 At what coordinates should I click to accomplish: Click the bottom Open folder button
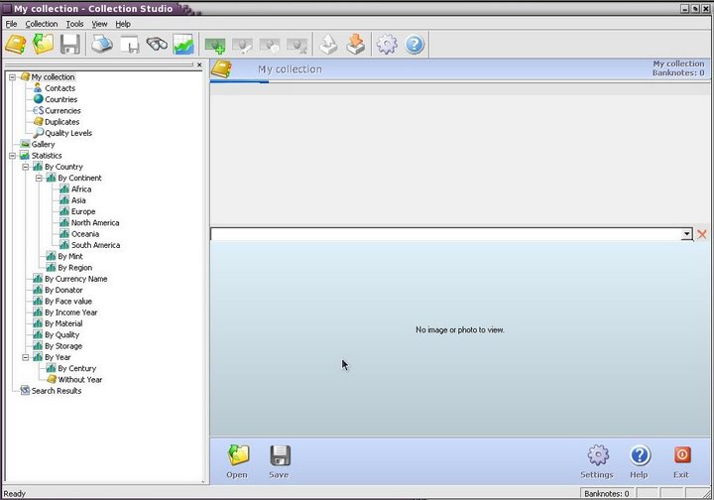237,461
